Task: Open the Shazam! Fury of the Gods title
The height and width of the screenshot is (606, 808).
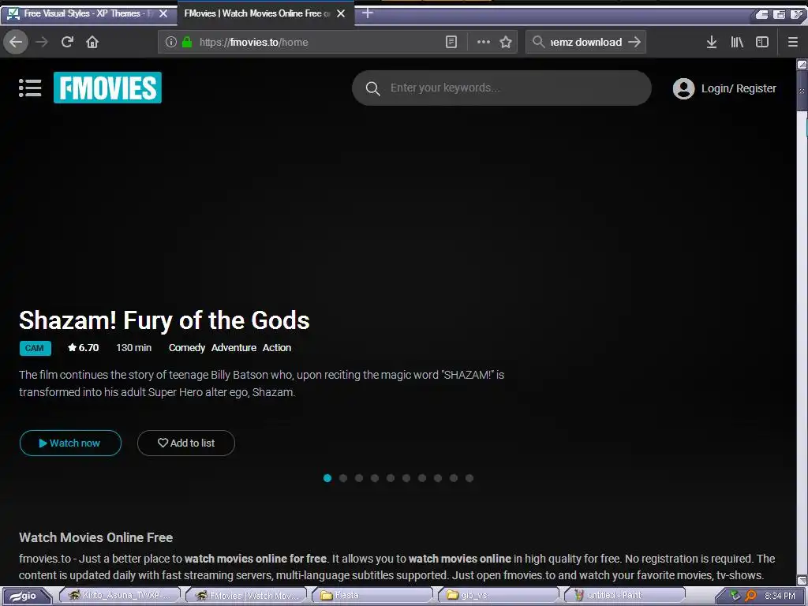Action: 164,320
